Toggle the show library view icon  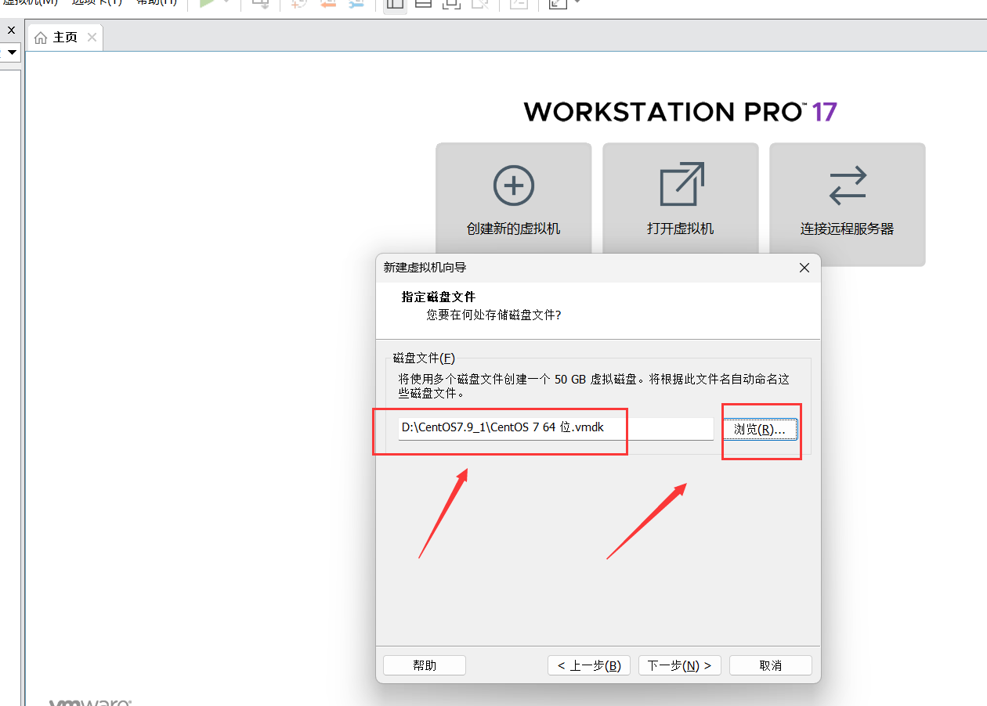pyautogui.click(x=396, y=4)
